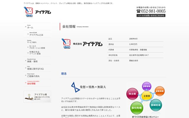189x118 pixels.
Task: Click the magenta 株主様 bubble
Action: (132, 94)
